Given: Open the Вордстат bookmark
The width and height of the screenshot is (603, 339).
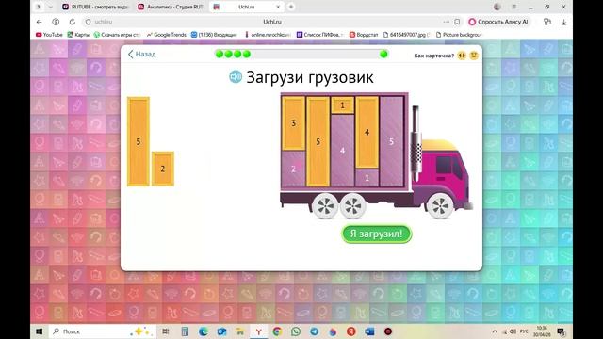Looking at the screenshot, I should point(364,35).
